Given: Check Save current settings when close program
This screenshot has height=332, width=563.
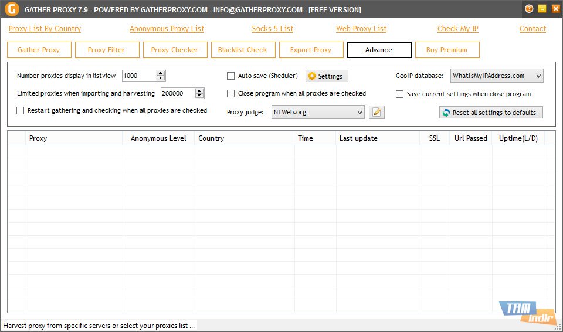Looking at the screenshot, I should (399, 94).
